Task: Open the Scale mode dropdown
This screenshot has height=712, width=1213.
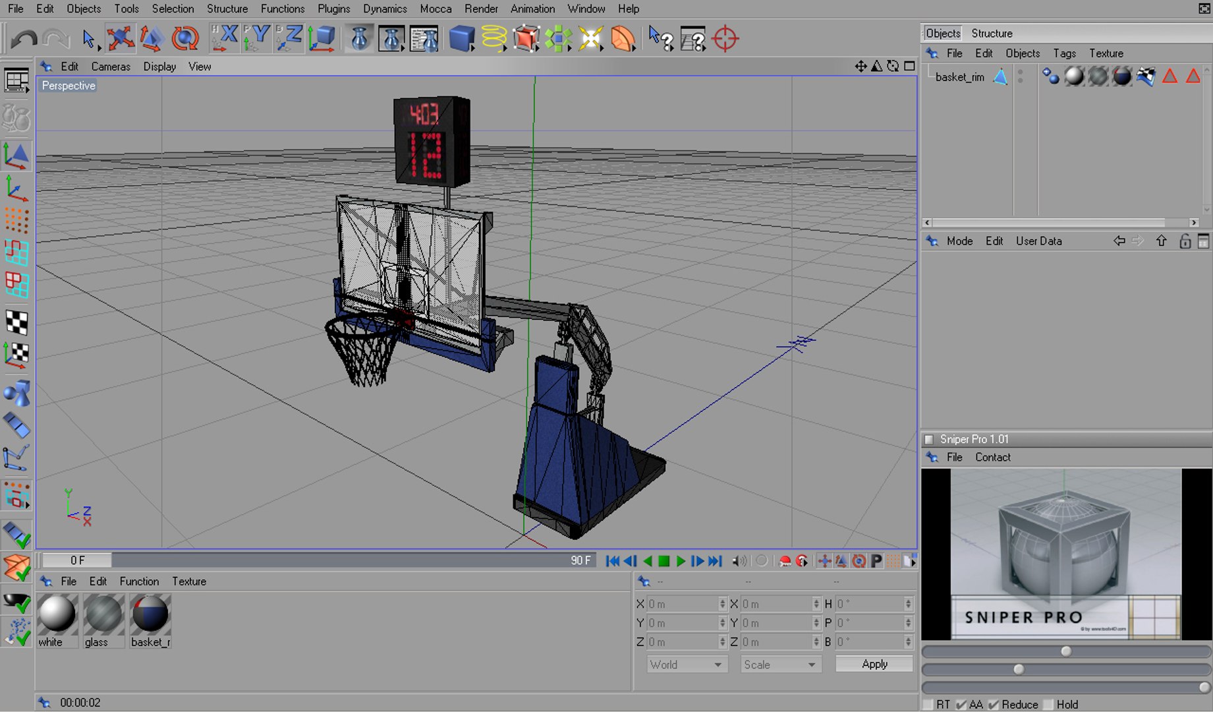Action: coord(780,665)
